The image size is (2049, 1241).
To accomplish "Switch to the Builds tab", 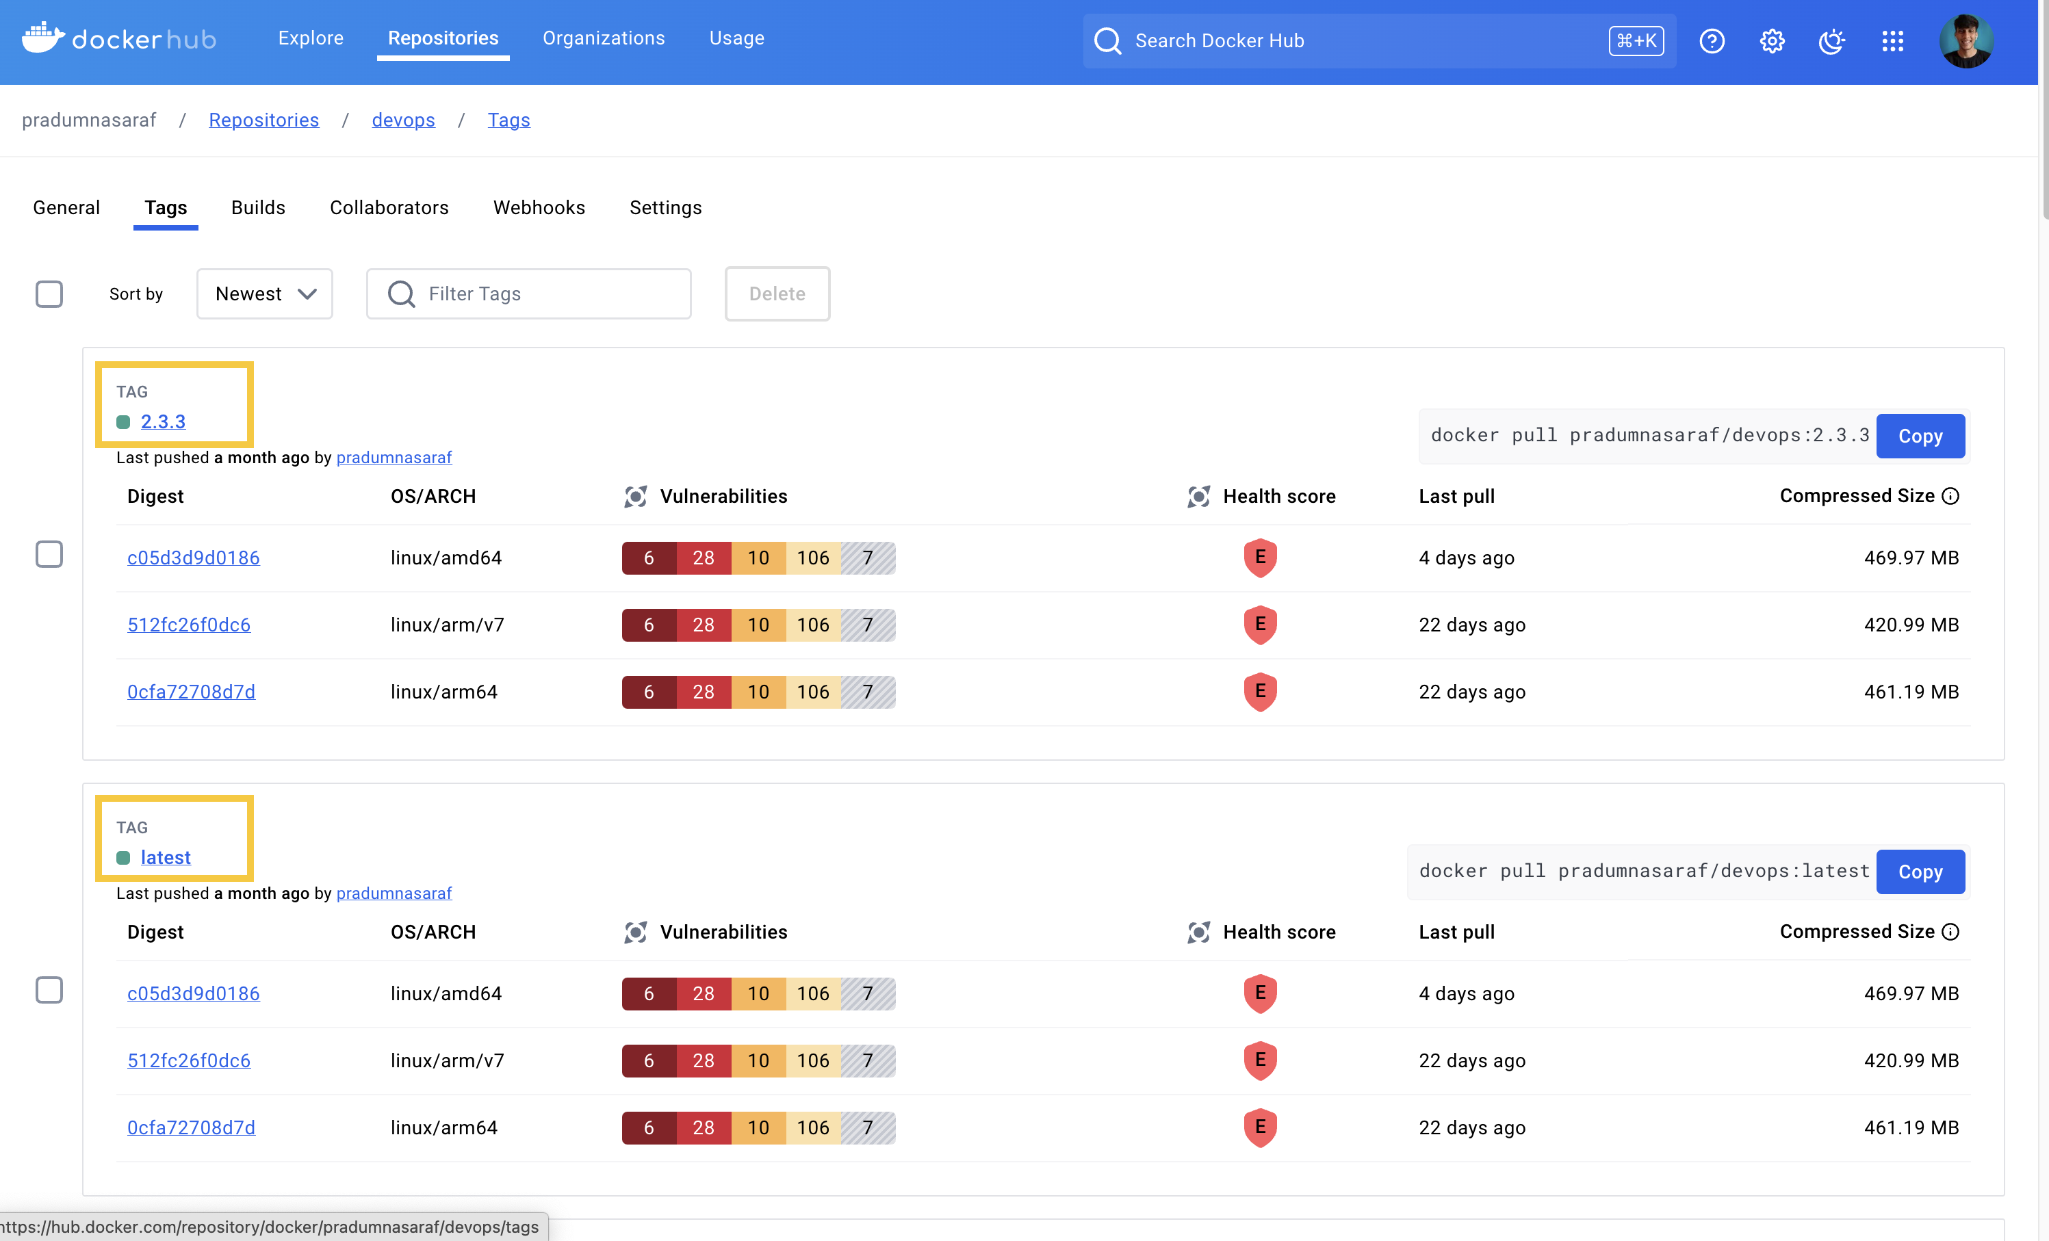I will (258, 207).
